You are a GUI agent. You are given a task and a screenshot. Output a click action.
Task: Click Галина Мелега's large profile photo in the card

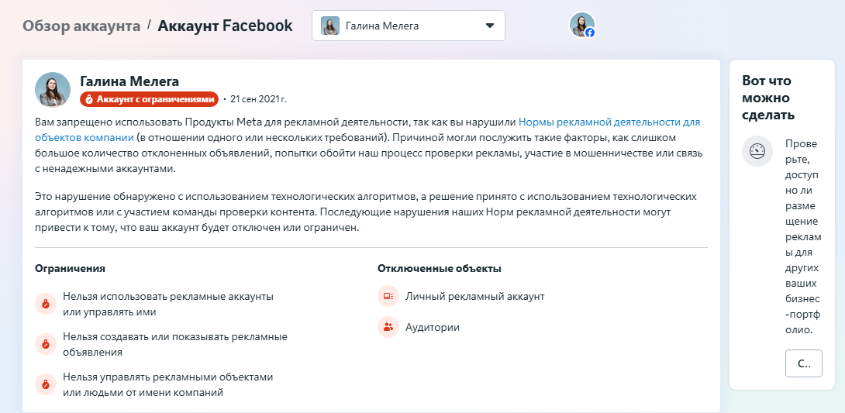click(53, 89)
